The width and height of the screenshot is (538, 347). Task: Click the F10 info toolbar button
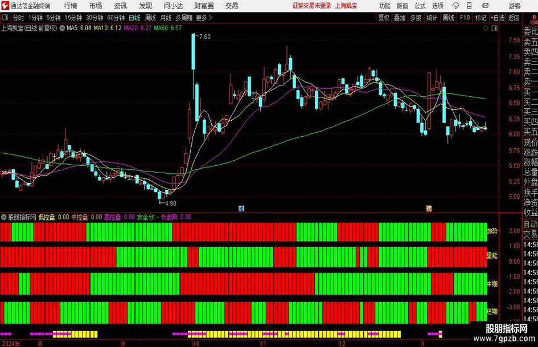pyautogui.click(x=465, y=18)
